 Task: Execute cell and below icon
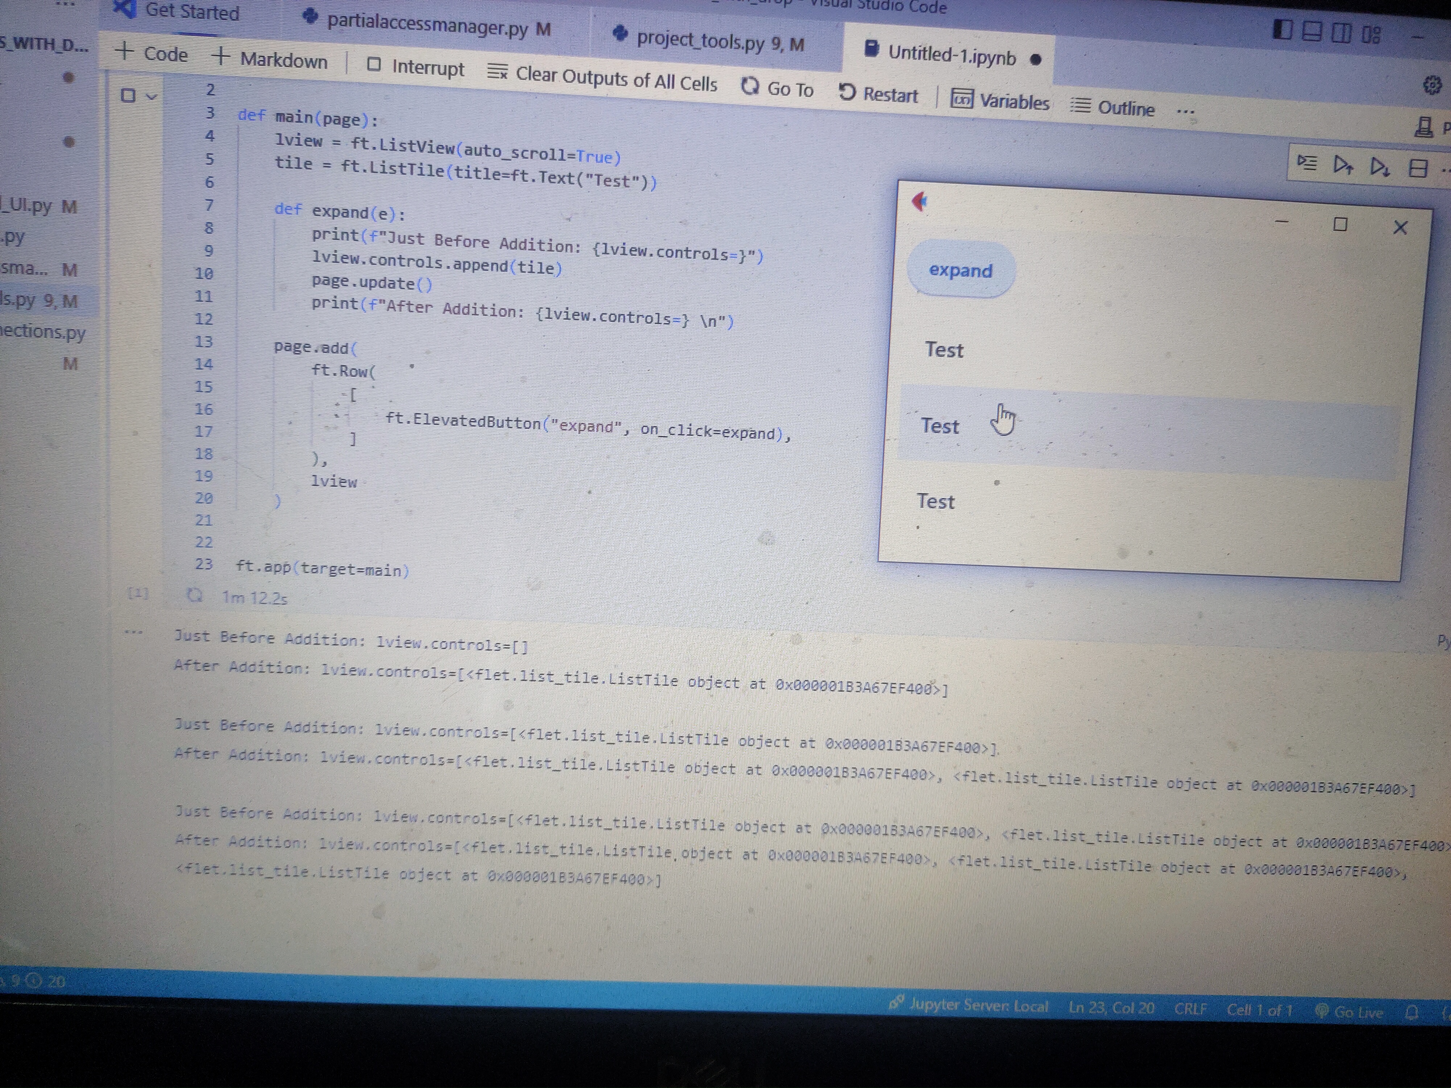(x=1380, y=167)
